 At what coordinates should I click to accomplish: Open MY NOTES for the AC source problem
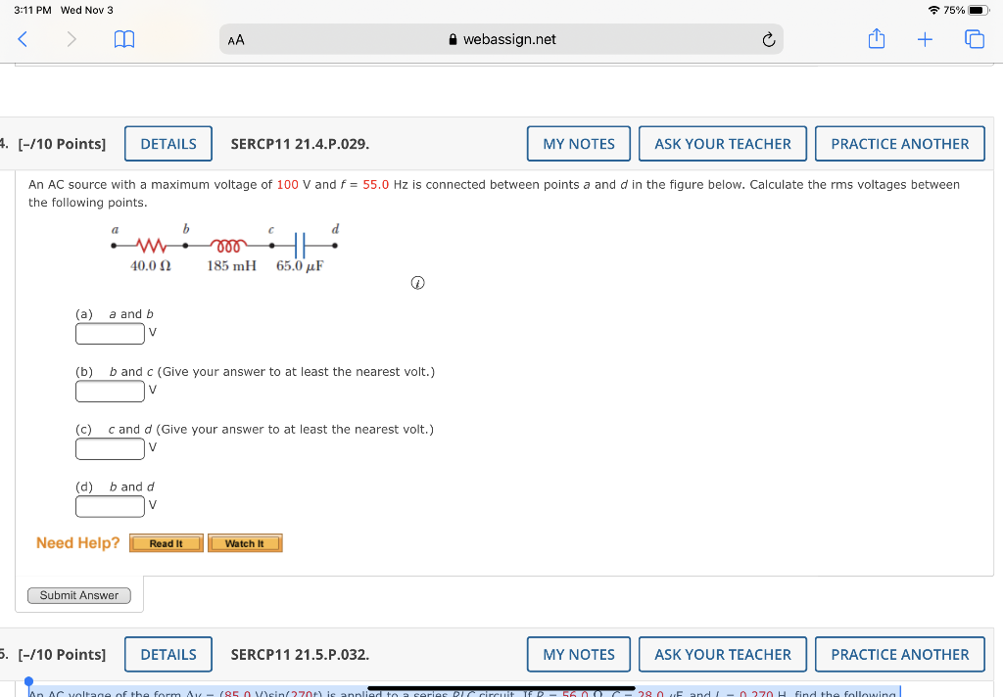click(x=578, y=143)
